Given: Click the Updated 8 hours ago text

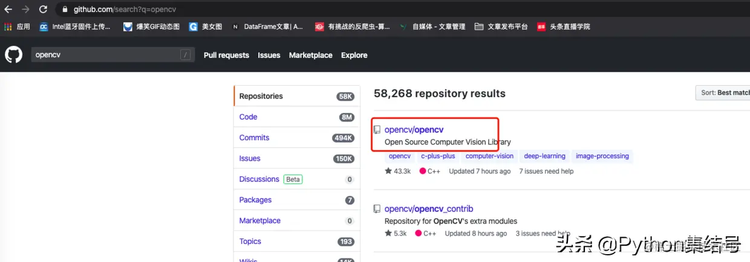Looking at the screenshot, I should [x=476, y=234].
